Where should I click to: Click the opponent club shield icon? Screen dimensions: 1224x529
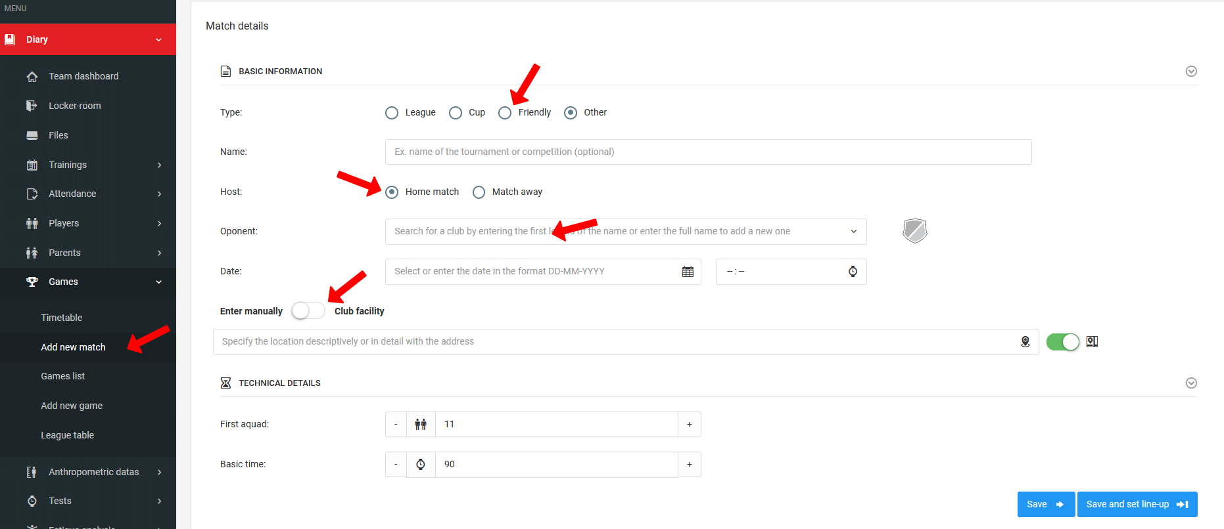(914, 231)
